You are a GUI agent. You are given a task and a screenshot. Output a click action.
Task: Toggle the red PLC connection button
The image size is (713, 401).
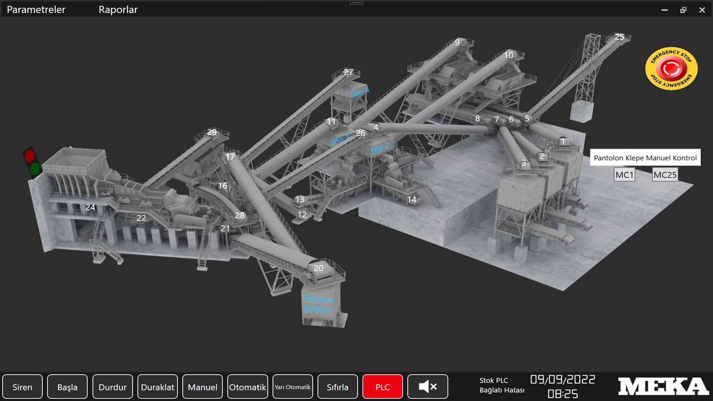pos(382,387)
